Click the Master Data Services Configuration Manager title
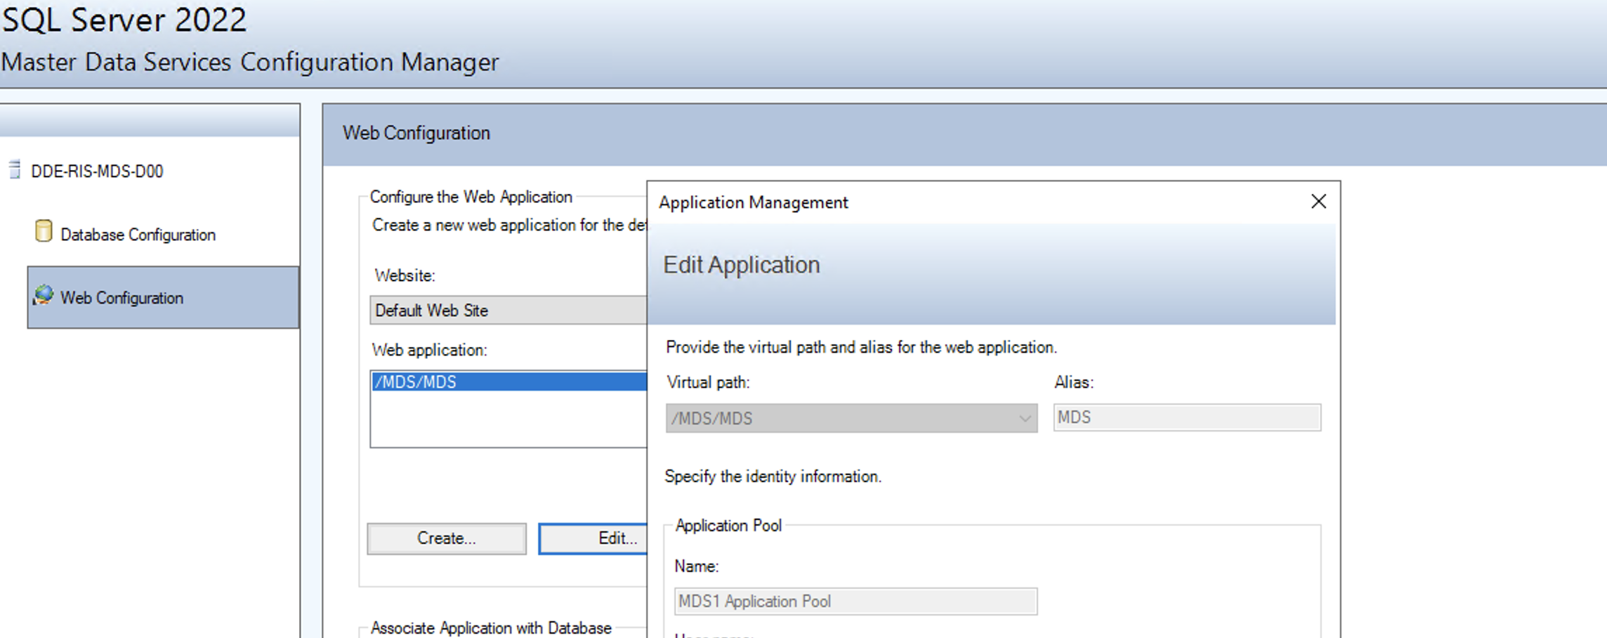The width and height of the screenshot is (1607, 638). pyautogui.click(x=250, y=63)
